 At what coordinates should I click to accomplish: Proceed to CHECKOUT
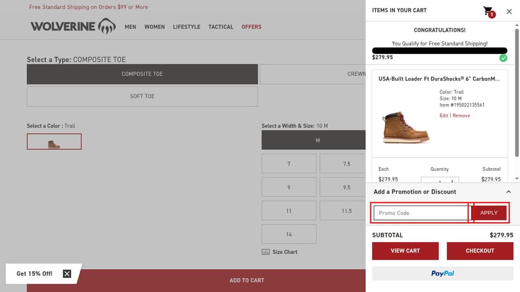point(480,251)
